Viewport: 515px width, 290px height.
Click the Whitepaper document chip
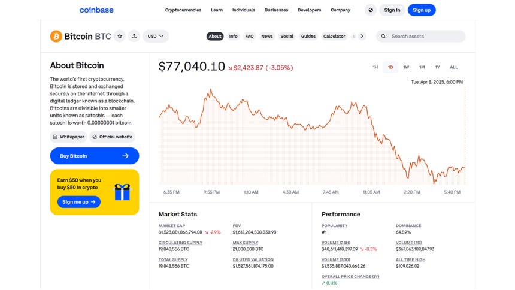tap(69, 137)
